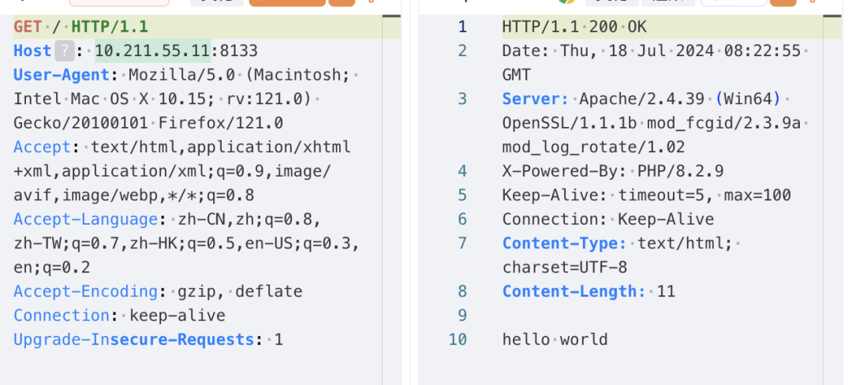Click the question mark icon beside Host
This screenshot has height=385, width=852.
pyautogui.click(x=64, y=51)
